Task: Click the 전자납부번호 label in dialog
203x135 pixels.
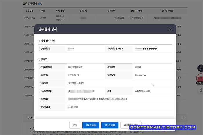Action: [46, 91]
